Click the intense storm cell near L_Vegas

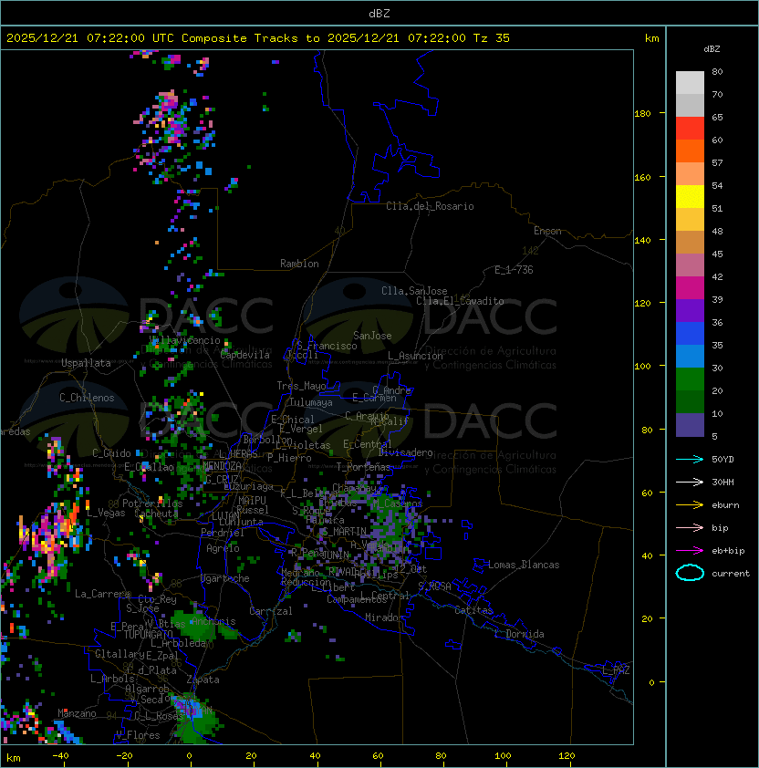(54, 536)
